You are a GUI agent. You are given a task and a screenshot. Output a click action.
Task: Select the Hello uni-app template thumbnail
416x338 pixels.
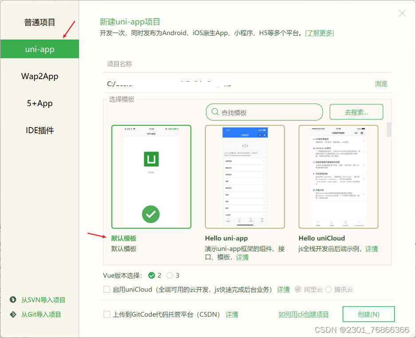point(245,176)
